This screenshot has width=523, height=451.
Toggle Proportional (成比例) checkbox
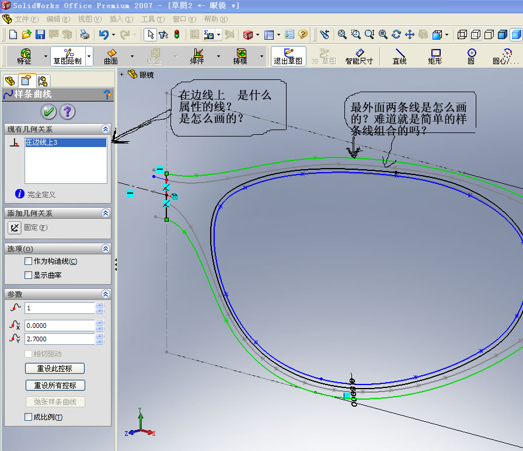pos(29,417)
